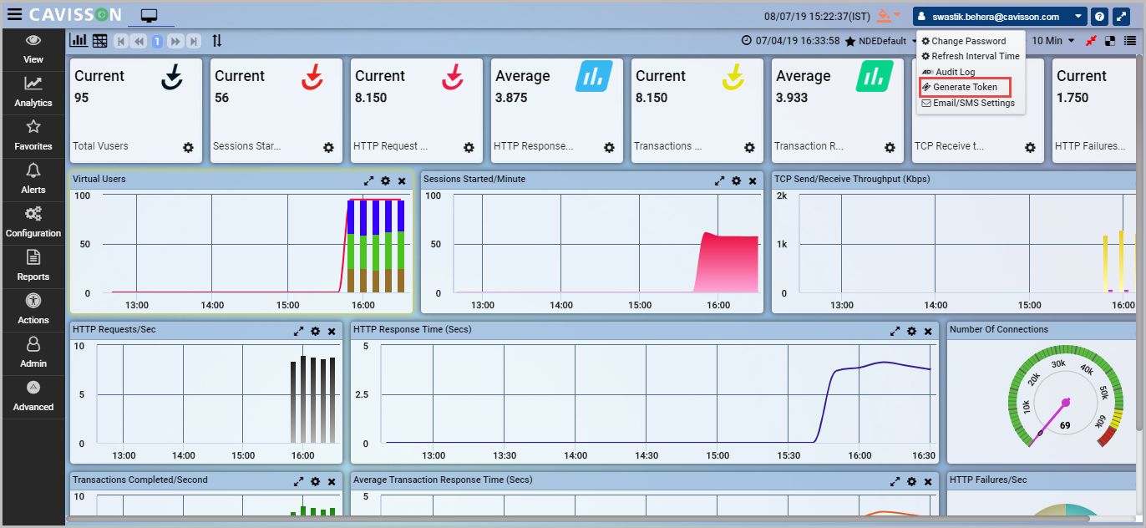Maximize the Virtual Users graph panel

(368, 180)
